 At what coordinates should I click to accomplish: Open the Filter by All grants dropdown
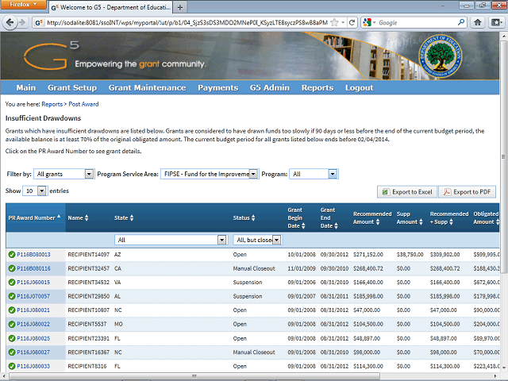click(64, 174)
